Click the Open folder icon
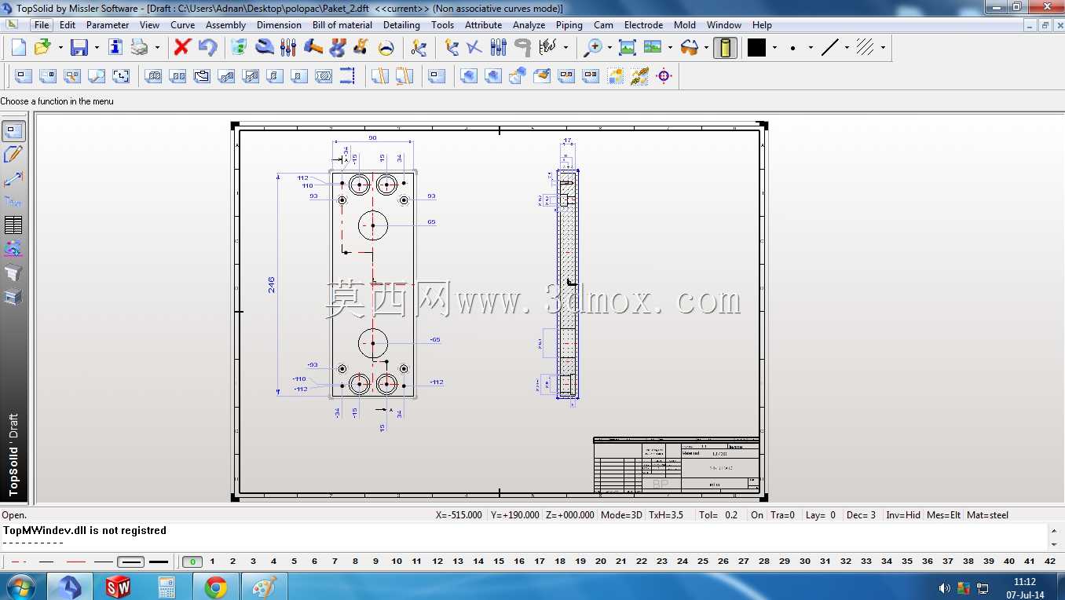Viewport: 1065px width, 600px height. click(42, 47)
